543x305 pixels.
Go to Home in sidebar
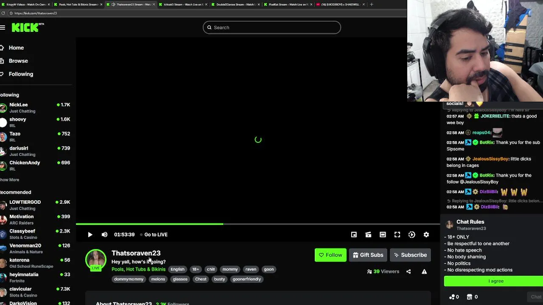[x=16, y=48]
